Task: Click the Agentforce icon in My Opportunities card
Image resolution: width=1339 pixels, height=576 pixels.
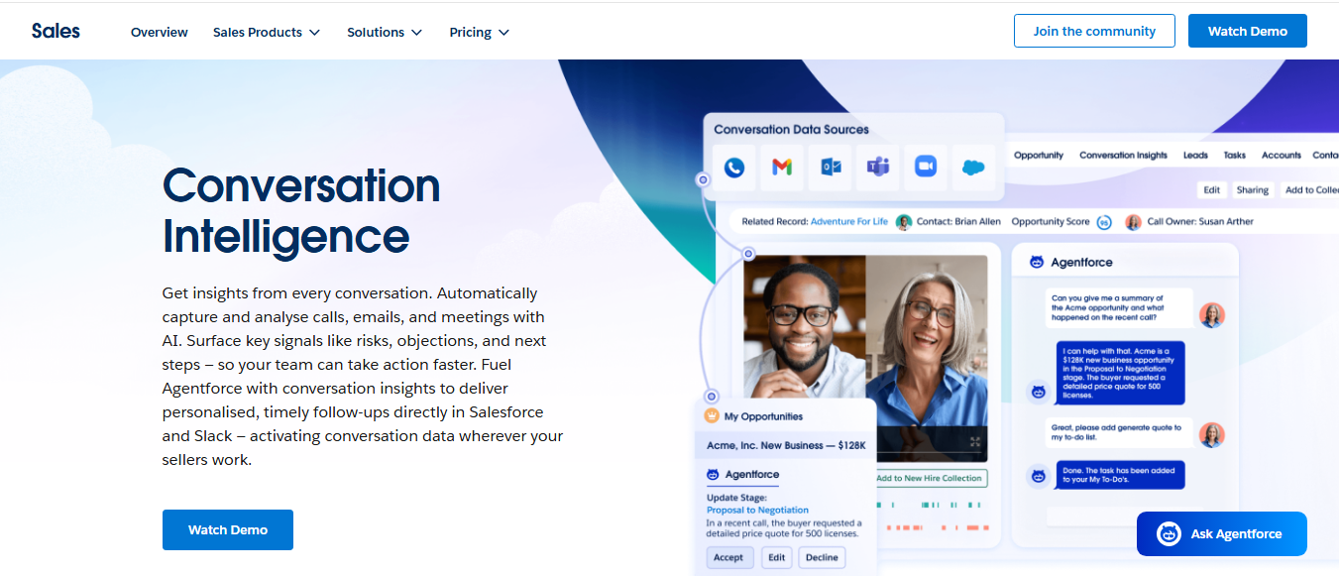Action: click(716, 475)
